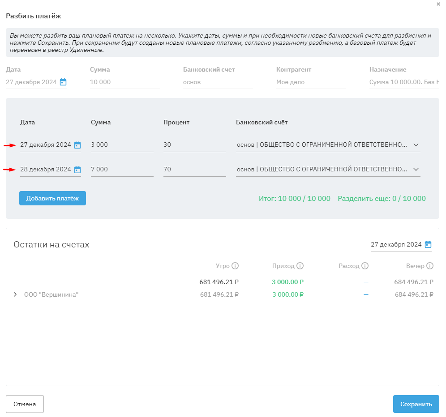The width and height of the screenshot is (446, 417).
Task: Click the info icon next to Вечер
Action: 430,266
